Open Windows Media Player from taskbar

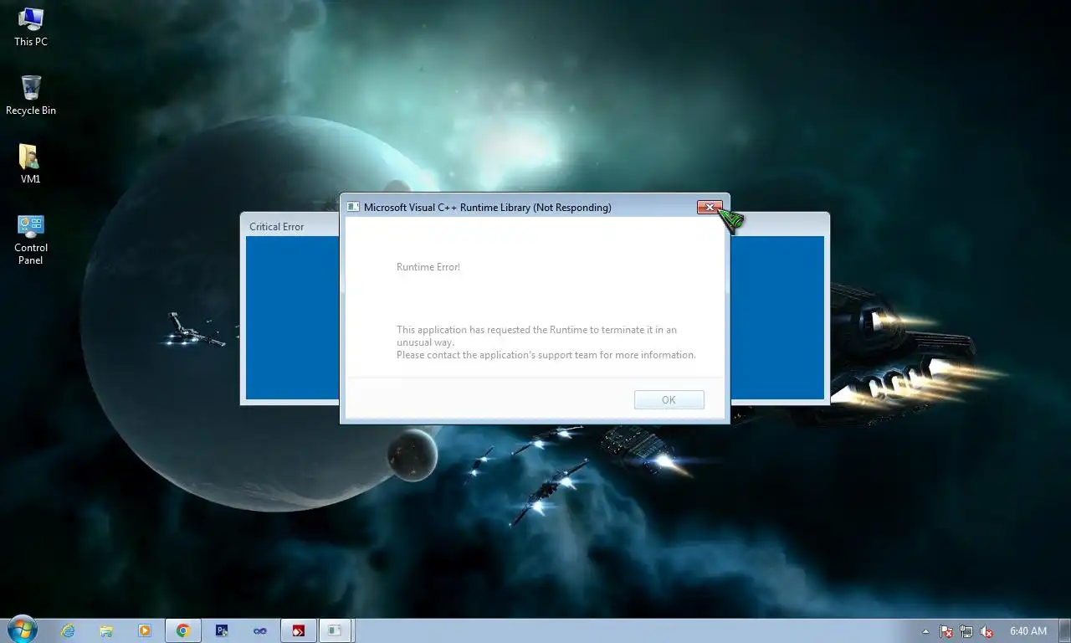[x=145, y=630]
